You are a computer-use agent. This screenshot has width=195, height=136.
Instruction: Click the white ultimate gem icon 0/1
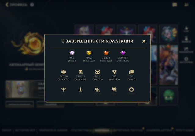[x=72, y=53]
